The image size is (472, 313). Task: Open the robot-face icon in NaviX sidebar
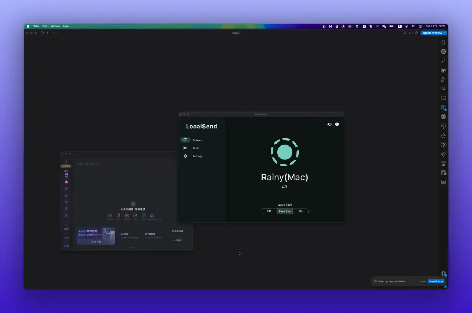pyautogui.click(x=444, y=117)
